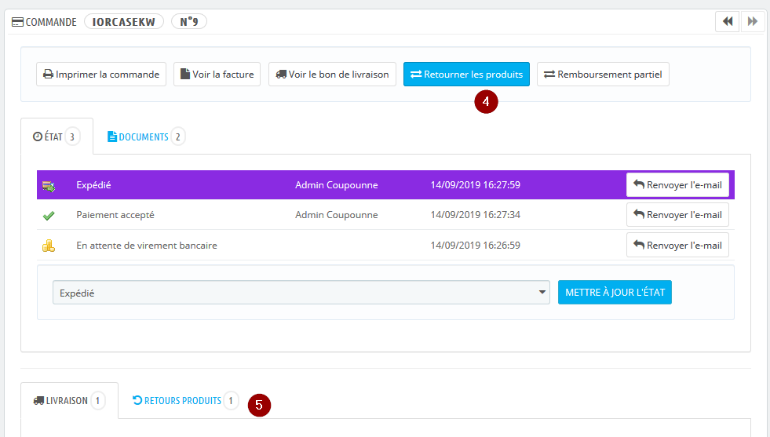The height and width of the screenshot is (437, 770).
Task: Click the Expédié status truck icon
Action: (x=49, y=186)
